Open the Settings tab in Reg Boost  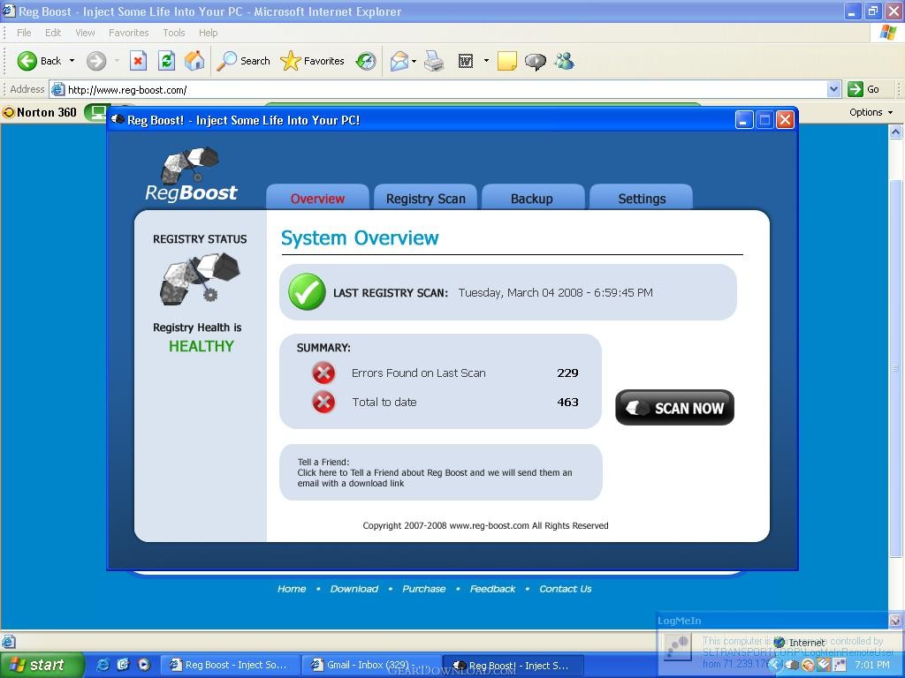click(642, 198)
